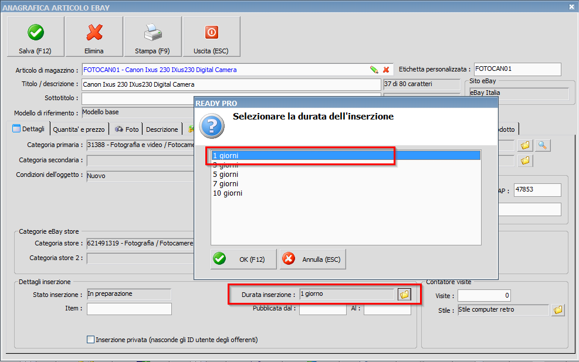Select '10 giorni' in duration list
The width and height of the screenshot is (579, 362).
pos(346,193)
